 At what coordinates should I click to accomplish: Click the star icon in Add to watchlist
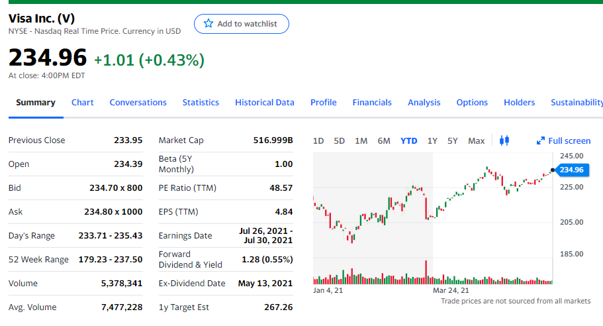[x=209, y=24]
